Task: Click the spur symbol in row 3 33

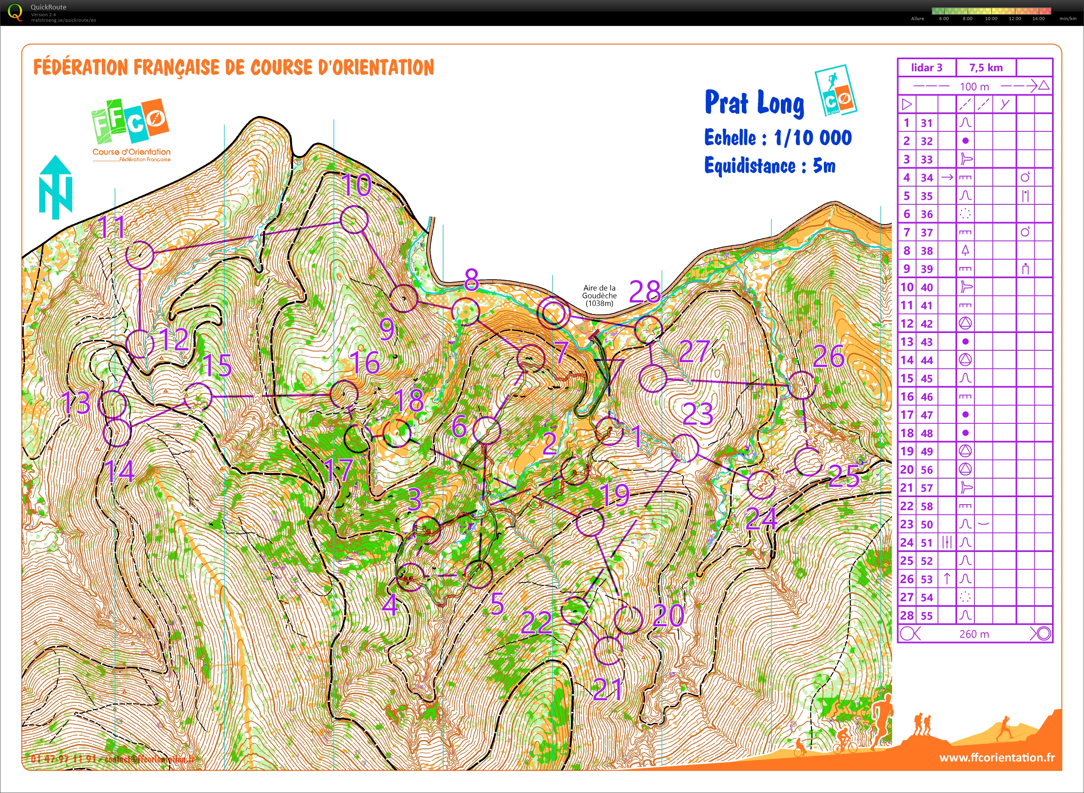Action: (966, 159)
